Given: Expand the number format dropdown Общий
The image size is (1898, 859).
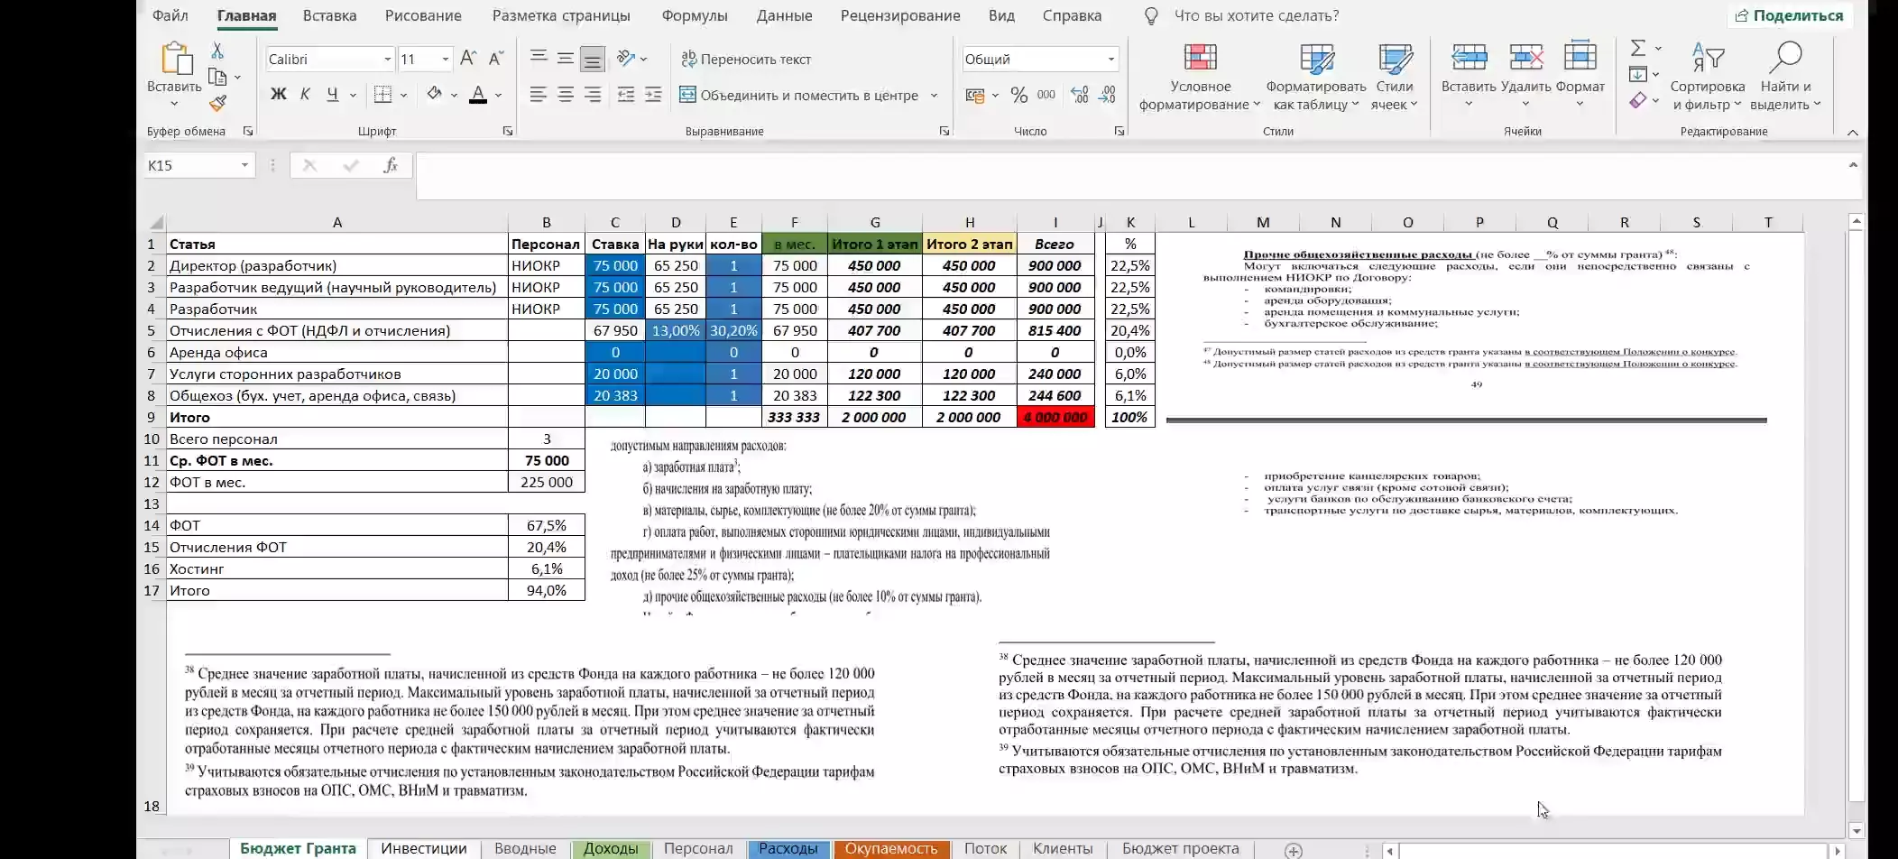Looking at the screenshot, I should coord(1110,60).
